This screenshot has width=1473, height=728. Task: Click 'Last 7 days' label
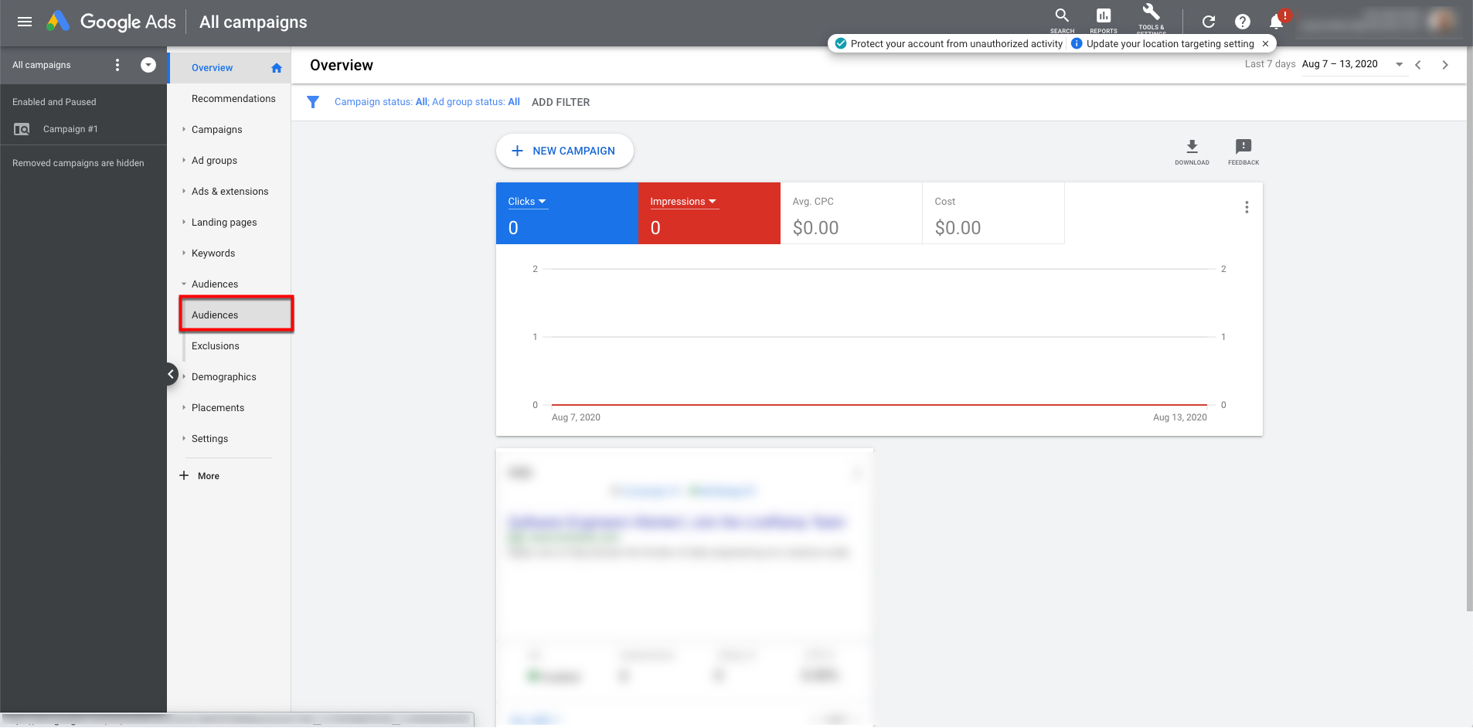click(1270, 64)
